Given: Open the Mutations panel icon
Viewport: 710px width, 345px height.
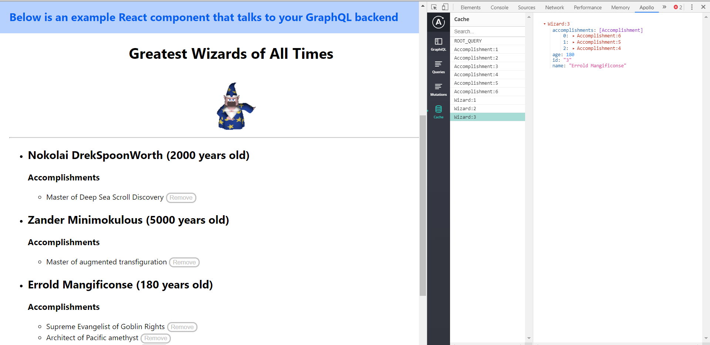Looking at the screenshot, I should click(439, 90).
